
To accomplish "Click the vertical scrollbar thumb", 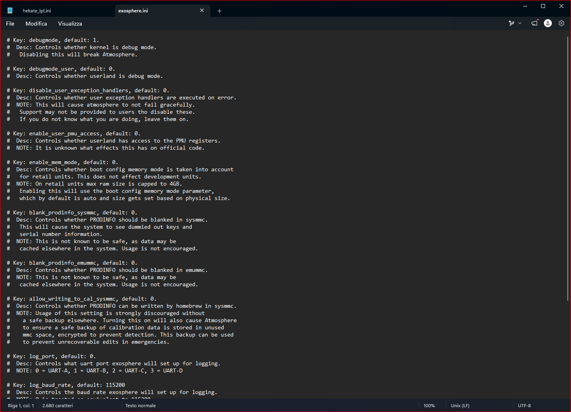I will click(567, 168).
